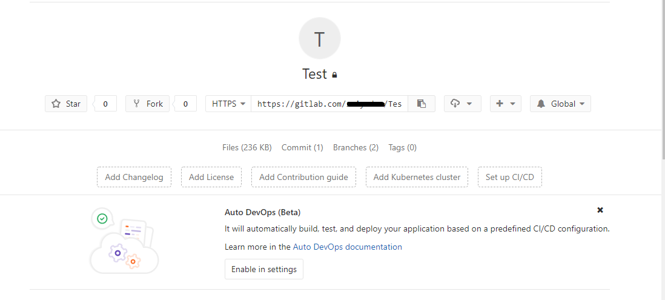Open the cloud download dropdown

tap(462, 104)
